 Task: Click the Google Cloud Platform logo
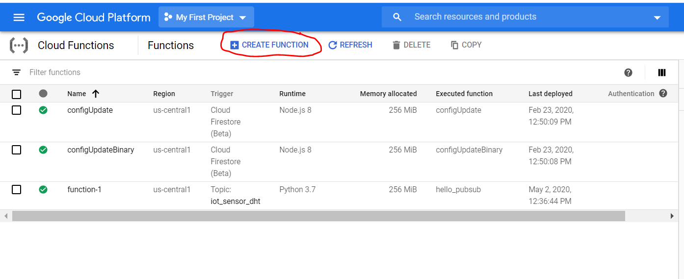[94, 17]
